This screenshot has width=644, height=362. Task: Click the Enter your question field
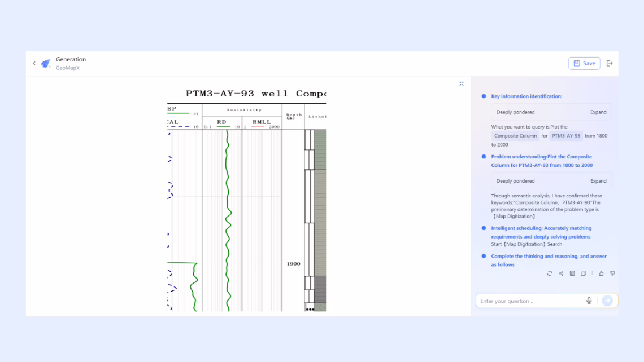pyautogui.click(x=528, y=301)
